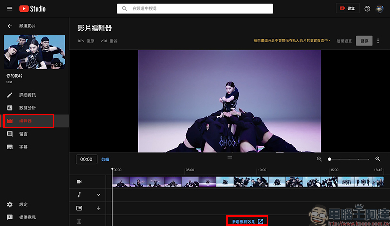Expand the audio track dropdown chevron

[x=98, y=195]
